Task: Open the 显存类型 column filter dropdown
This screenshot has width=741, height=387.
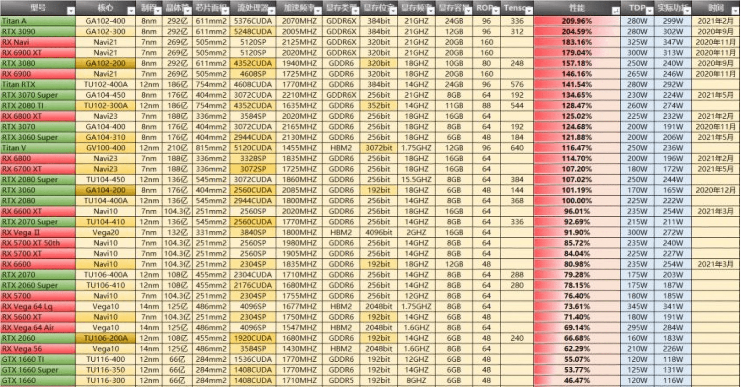Action: (355, 11)
